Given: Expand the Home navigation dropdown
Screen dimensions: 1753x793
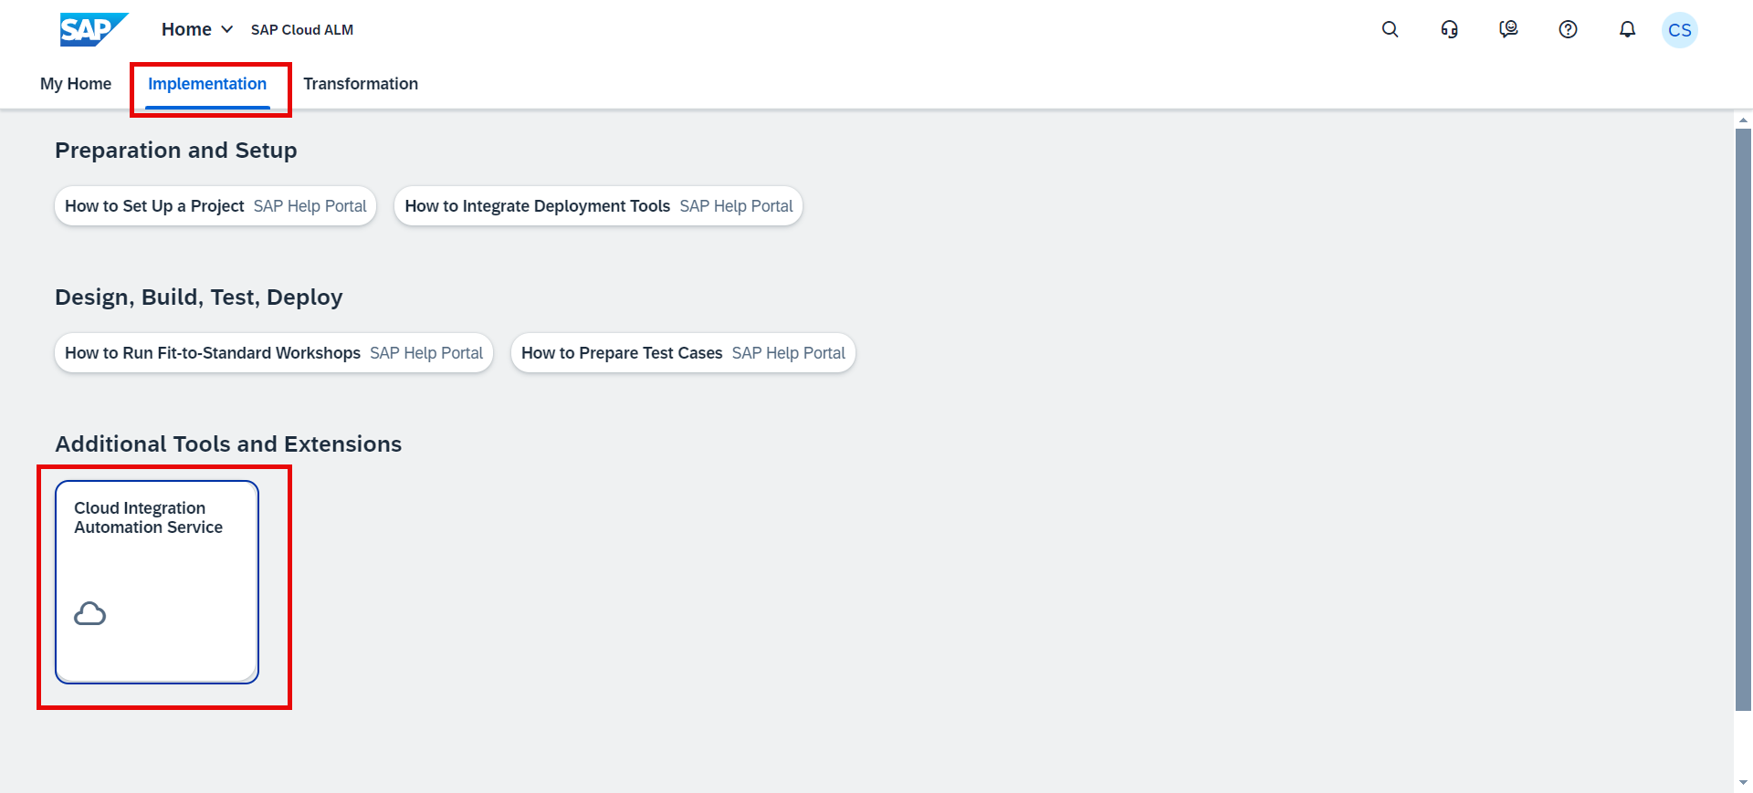Looking at the screenshot, I should tap(197, 29).
